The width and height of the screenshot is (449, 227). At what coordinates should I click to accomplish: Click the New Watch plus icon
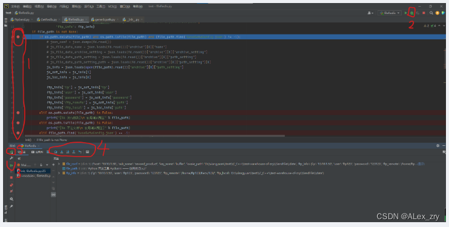click(x=53, y=165)
